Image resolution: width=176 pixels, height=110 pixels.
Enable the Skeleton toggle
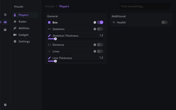coord(100,29)
